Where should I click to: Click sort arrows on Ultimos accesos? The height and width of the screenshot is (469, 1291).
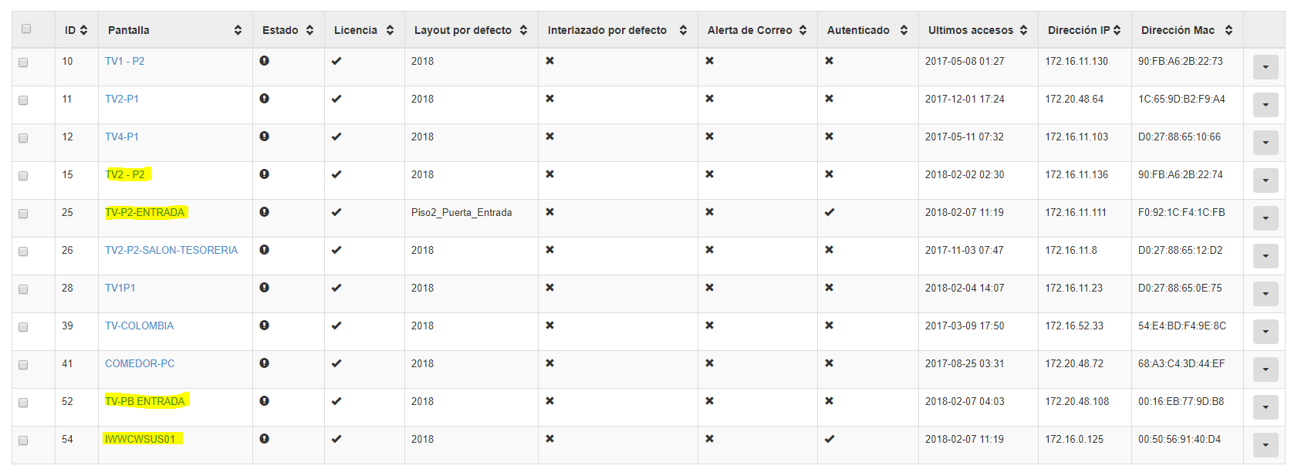[1023, 30]
